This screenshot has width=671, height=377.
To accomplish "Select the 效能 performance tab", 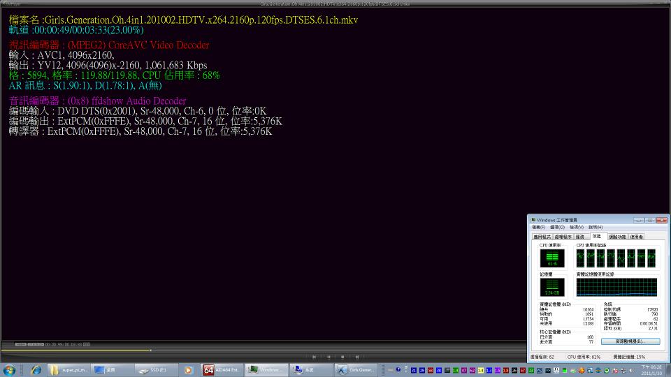I will click(x=597, y=237).
